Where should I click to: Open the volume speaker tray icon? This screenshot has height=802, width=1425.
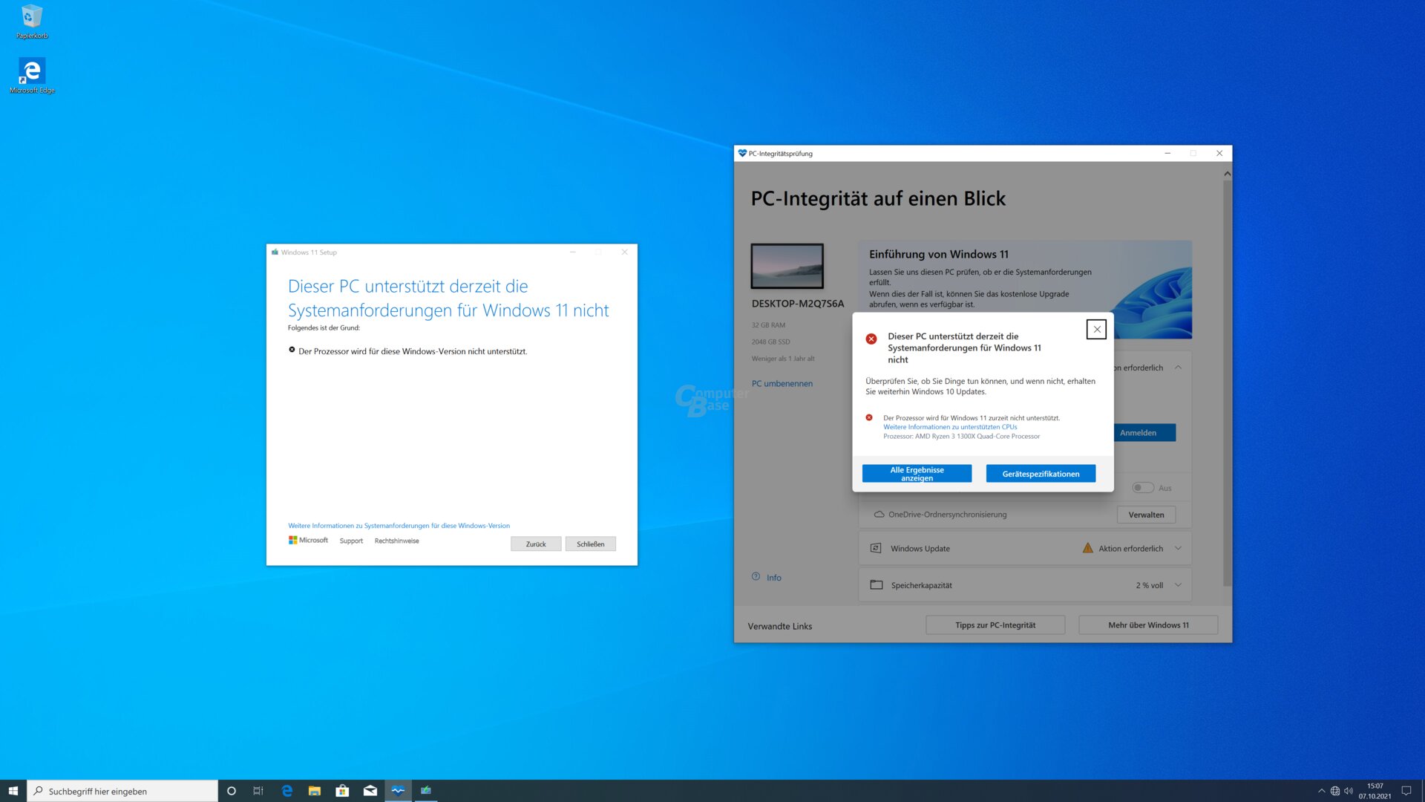tap(1349, 791)
